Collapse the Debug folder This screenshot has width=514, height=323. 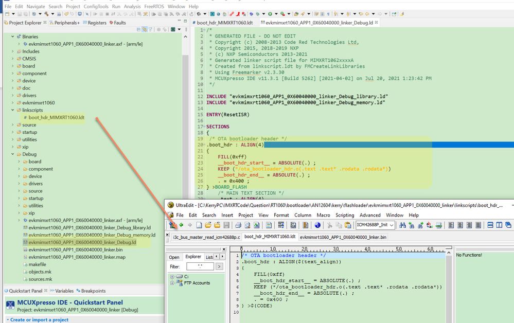coord(12,154)
